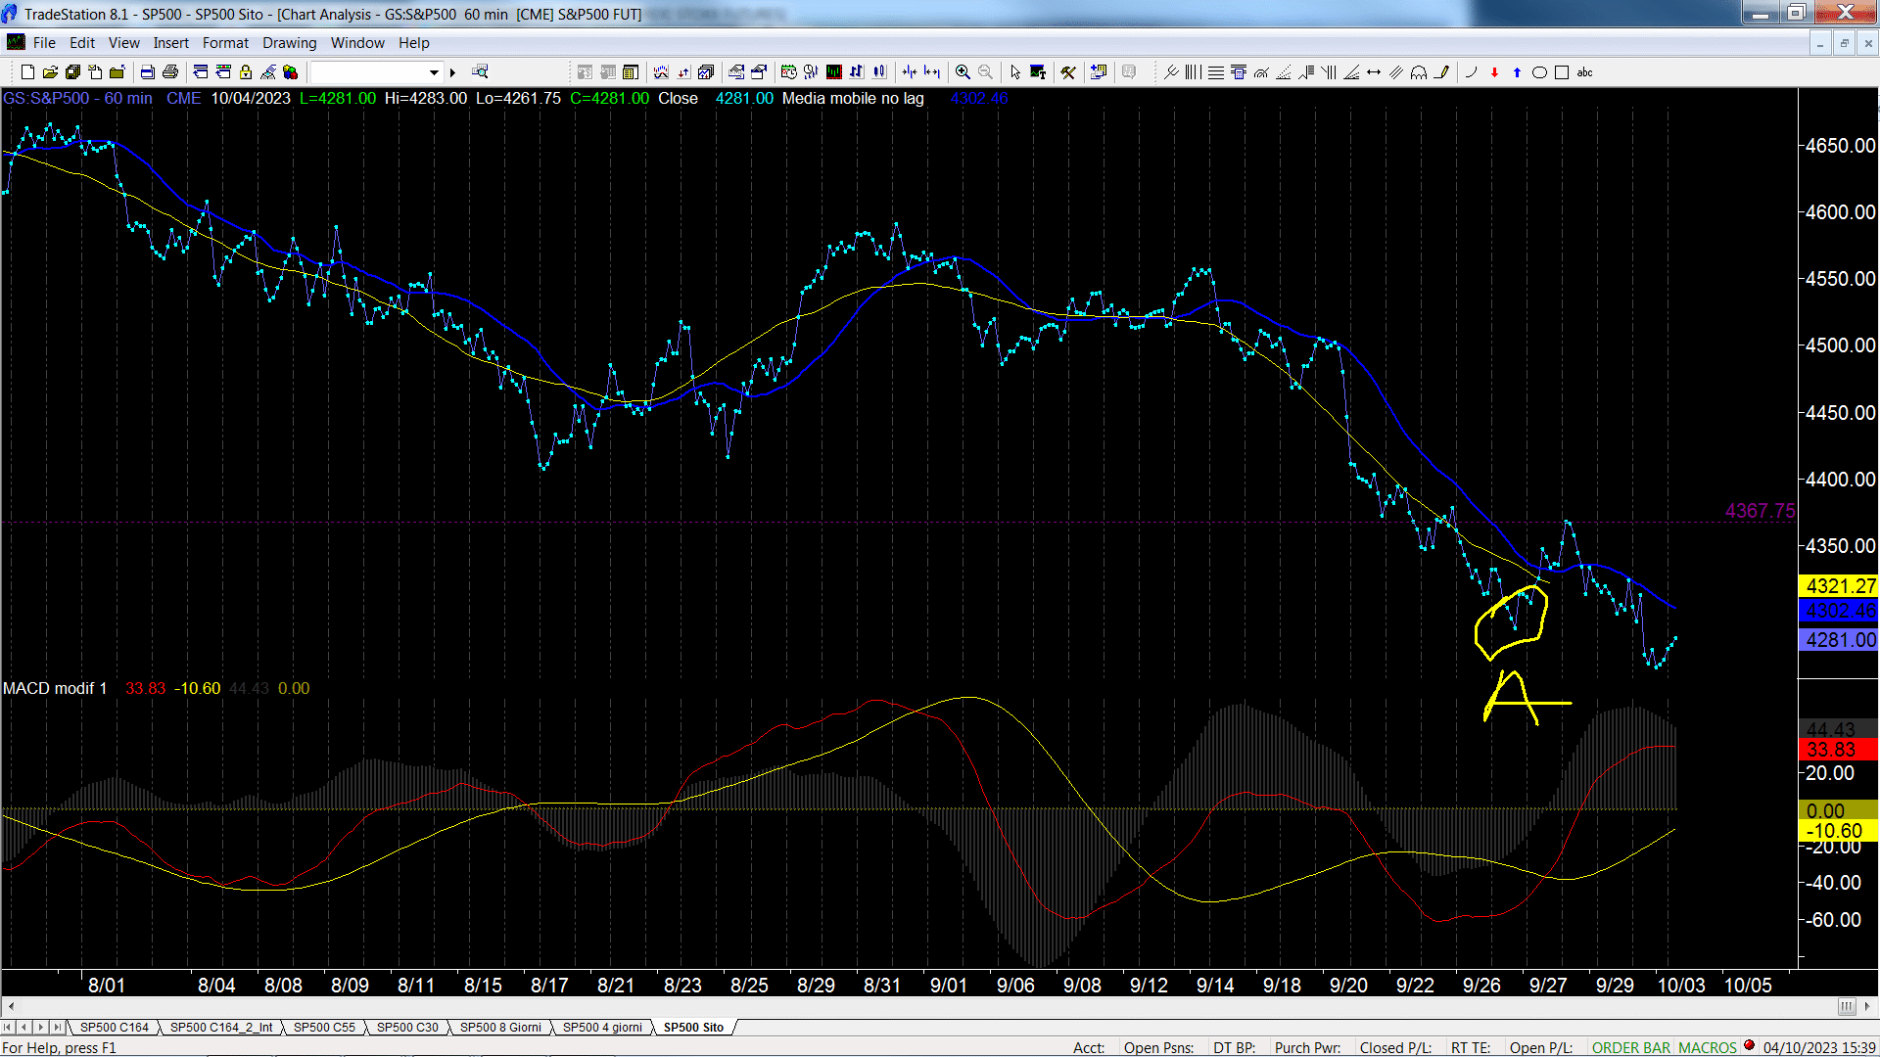
Task: Click the GS:S&P500 - 60 min label
Action: point(77,99)
